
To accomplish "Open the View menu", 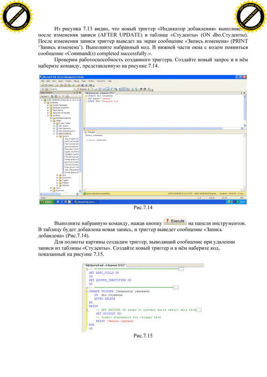I will click(54, 81).
